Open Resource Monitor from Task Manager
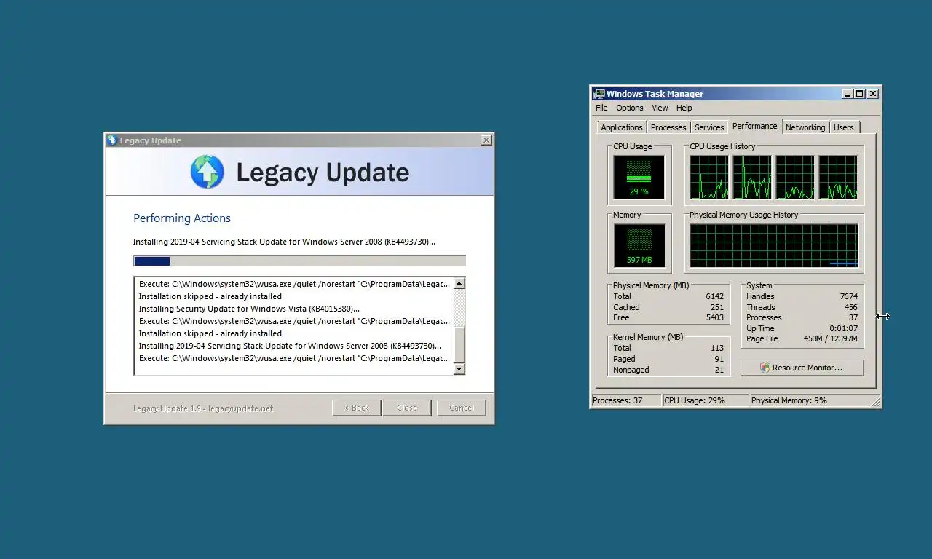 802,368
